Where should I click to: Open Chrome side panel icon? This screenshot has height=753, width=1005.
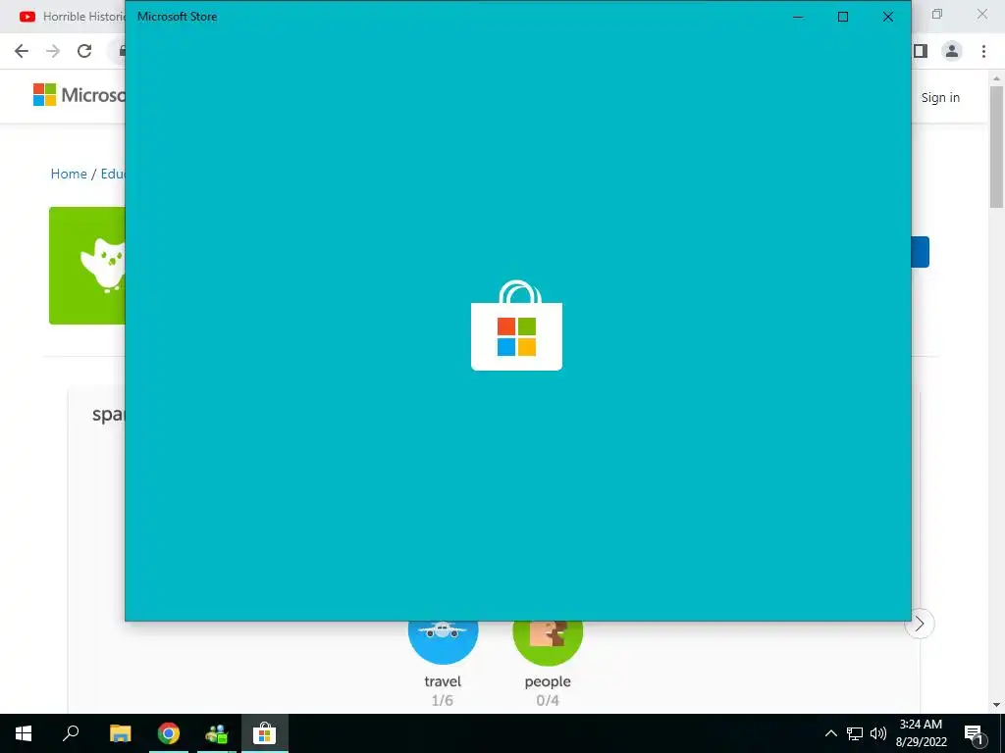[921, 51]
